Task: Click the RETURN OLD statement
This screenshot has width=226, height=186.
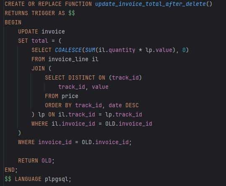Action: (x=36, y=160)
